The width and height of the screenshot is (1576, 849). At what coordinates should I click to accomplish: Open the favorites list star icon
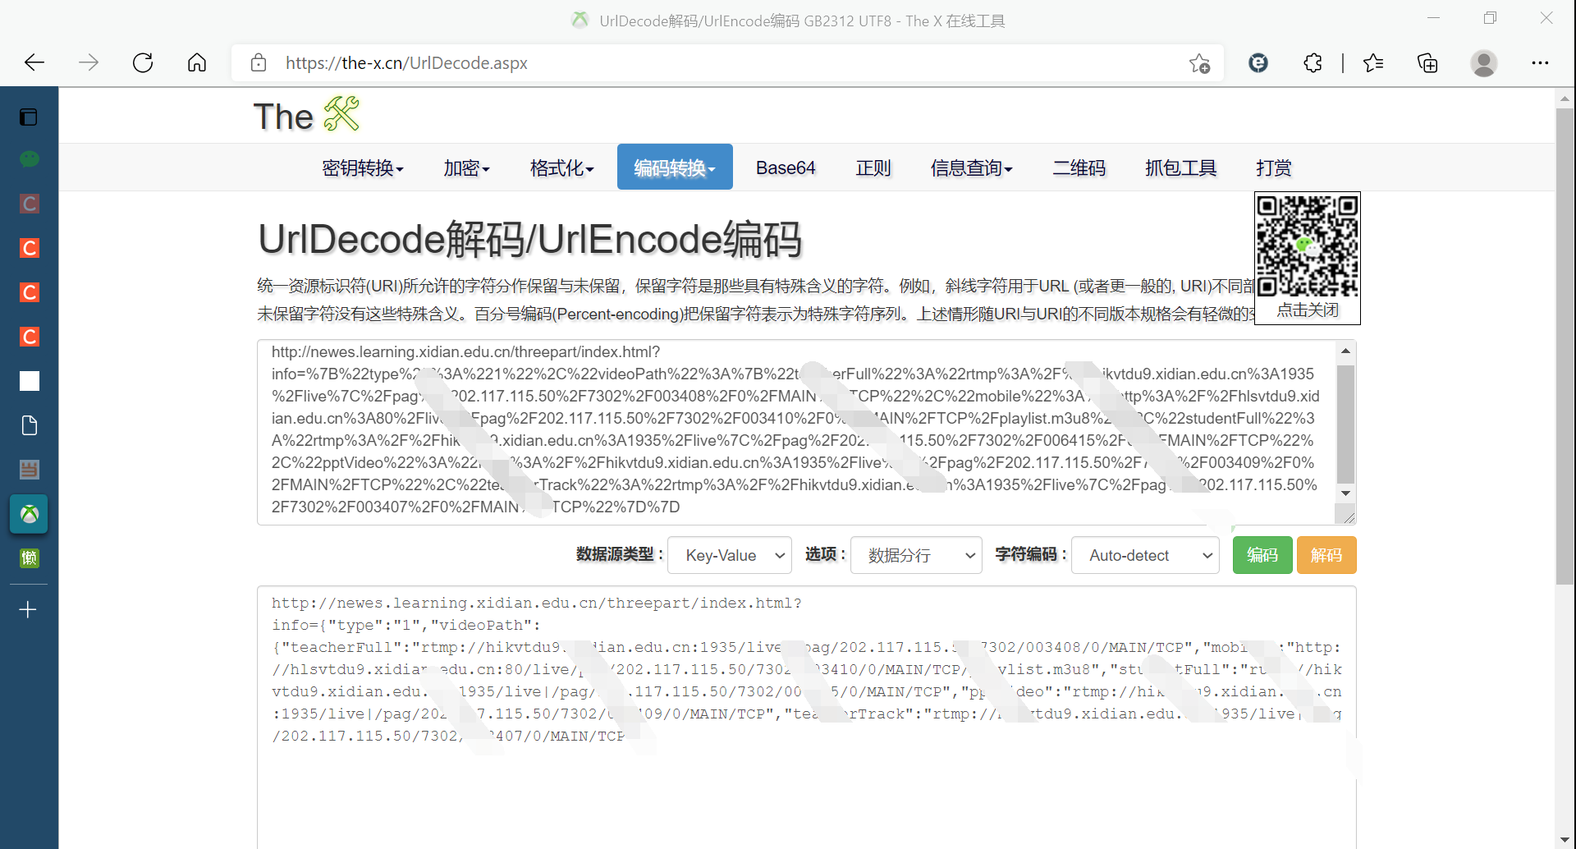1373,62
